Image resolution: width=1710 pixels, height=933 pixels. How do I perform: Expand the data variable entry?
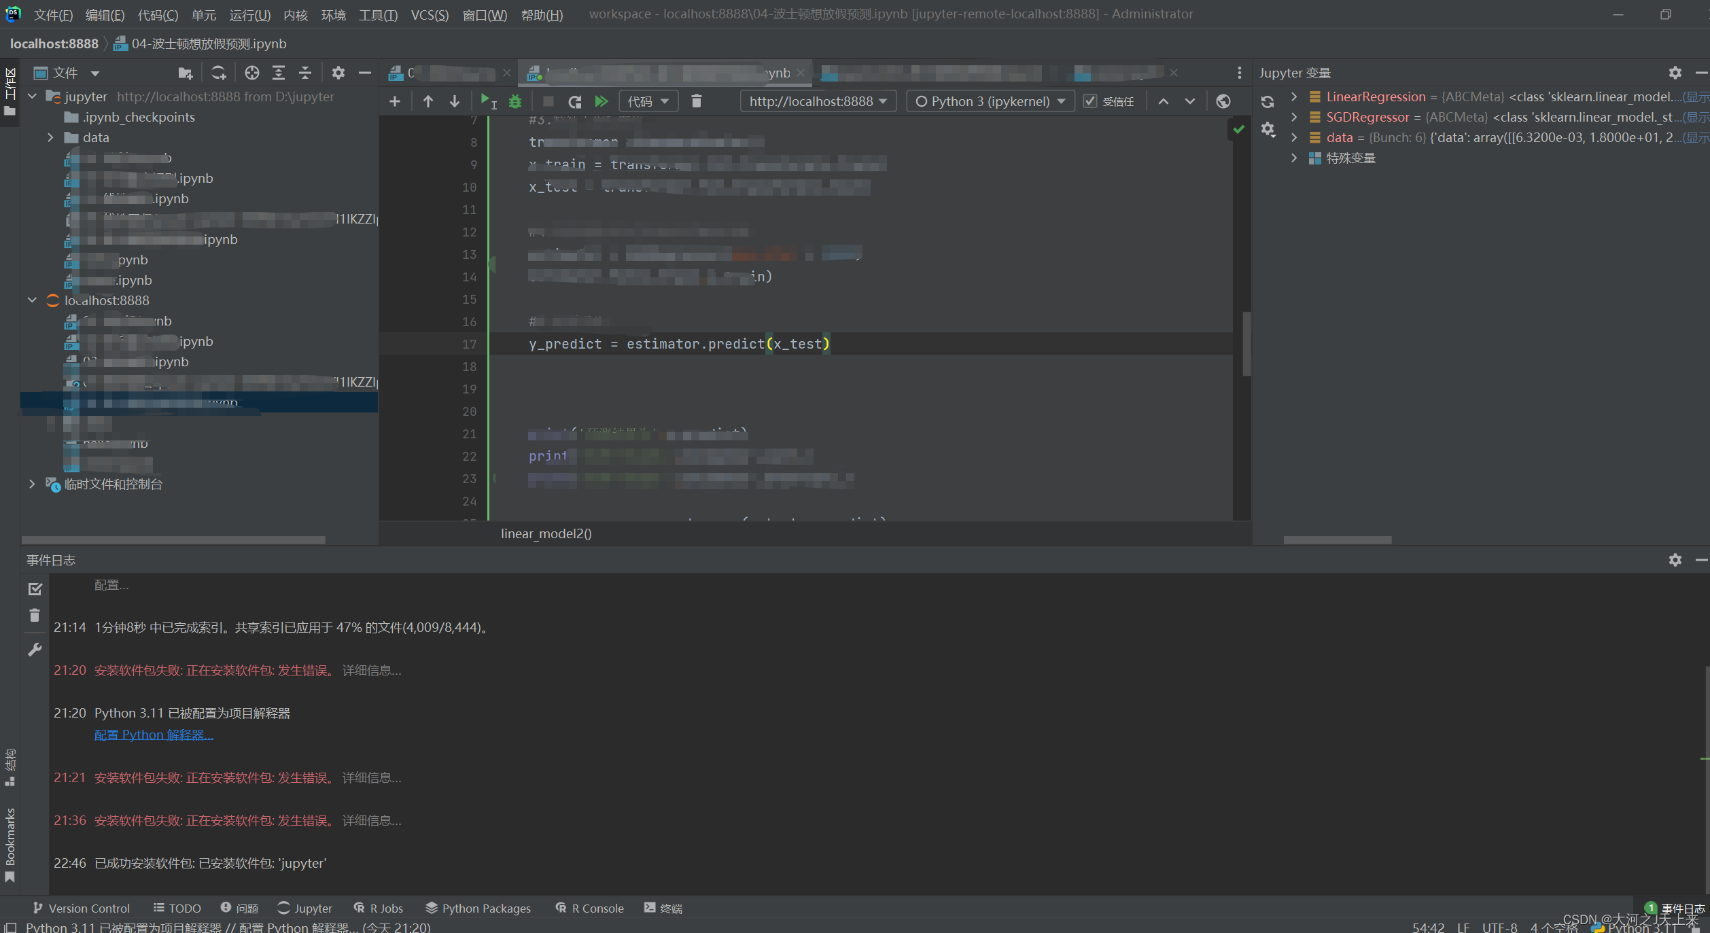coord(1293,137)
